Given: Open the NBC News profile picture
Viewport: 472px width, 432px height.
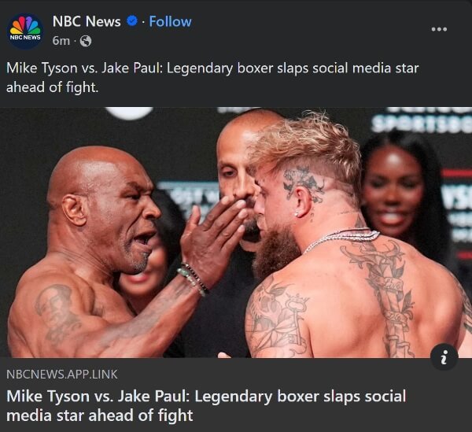Looking at the screenshot, I should 25,31.
